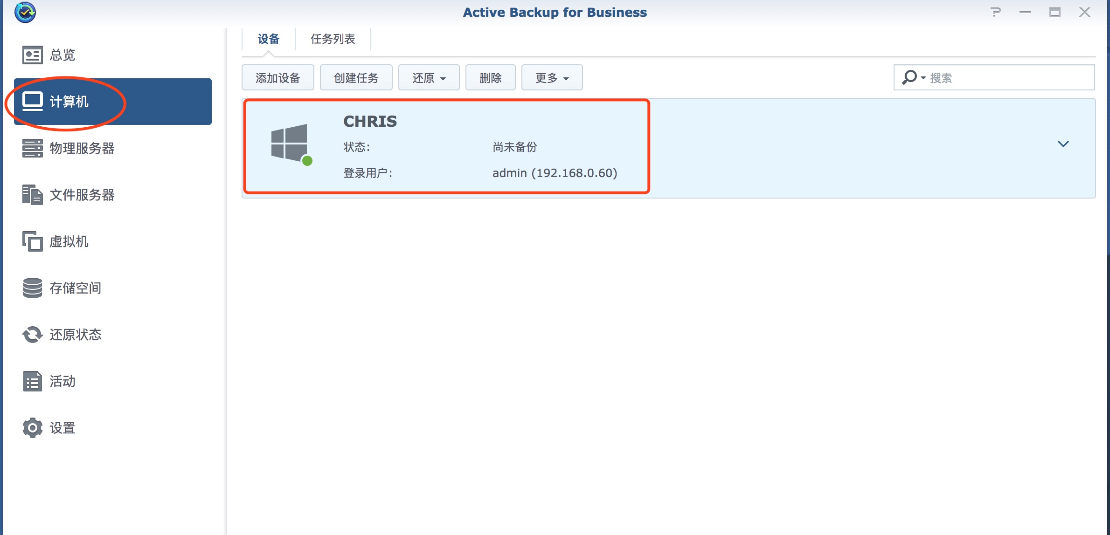Click the magnifier search icon
The image size is (1110, 535).
[x=909, y=77]
